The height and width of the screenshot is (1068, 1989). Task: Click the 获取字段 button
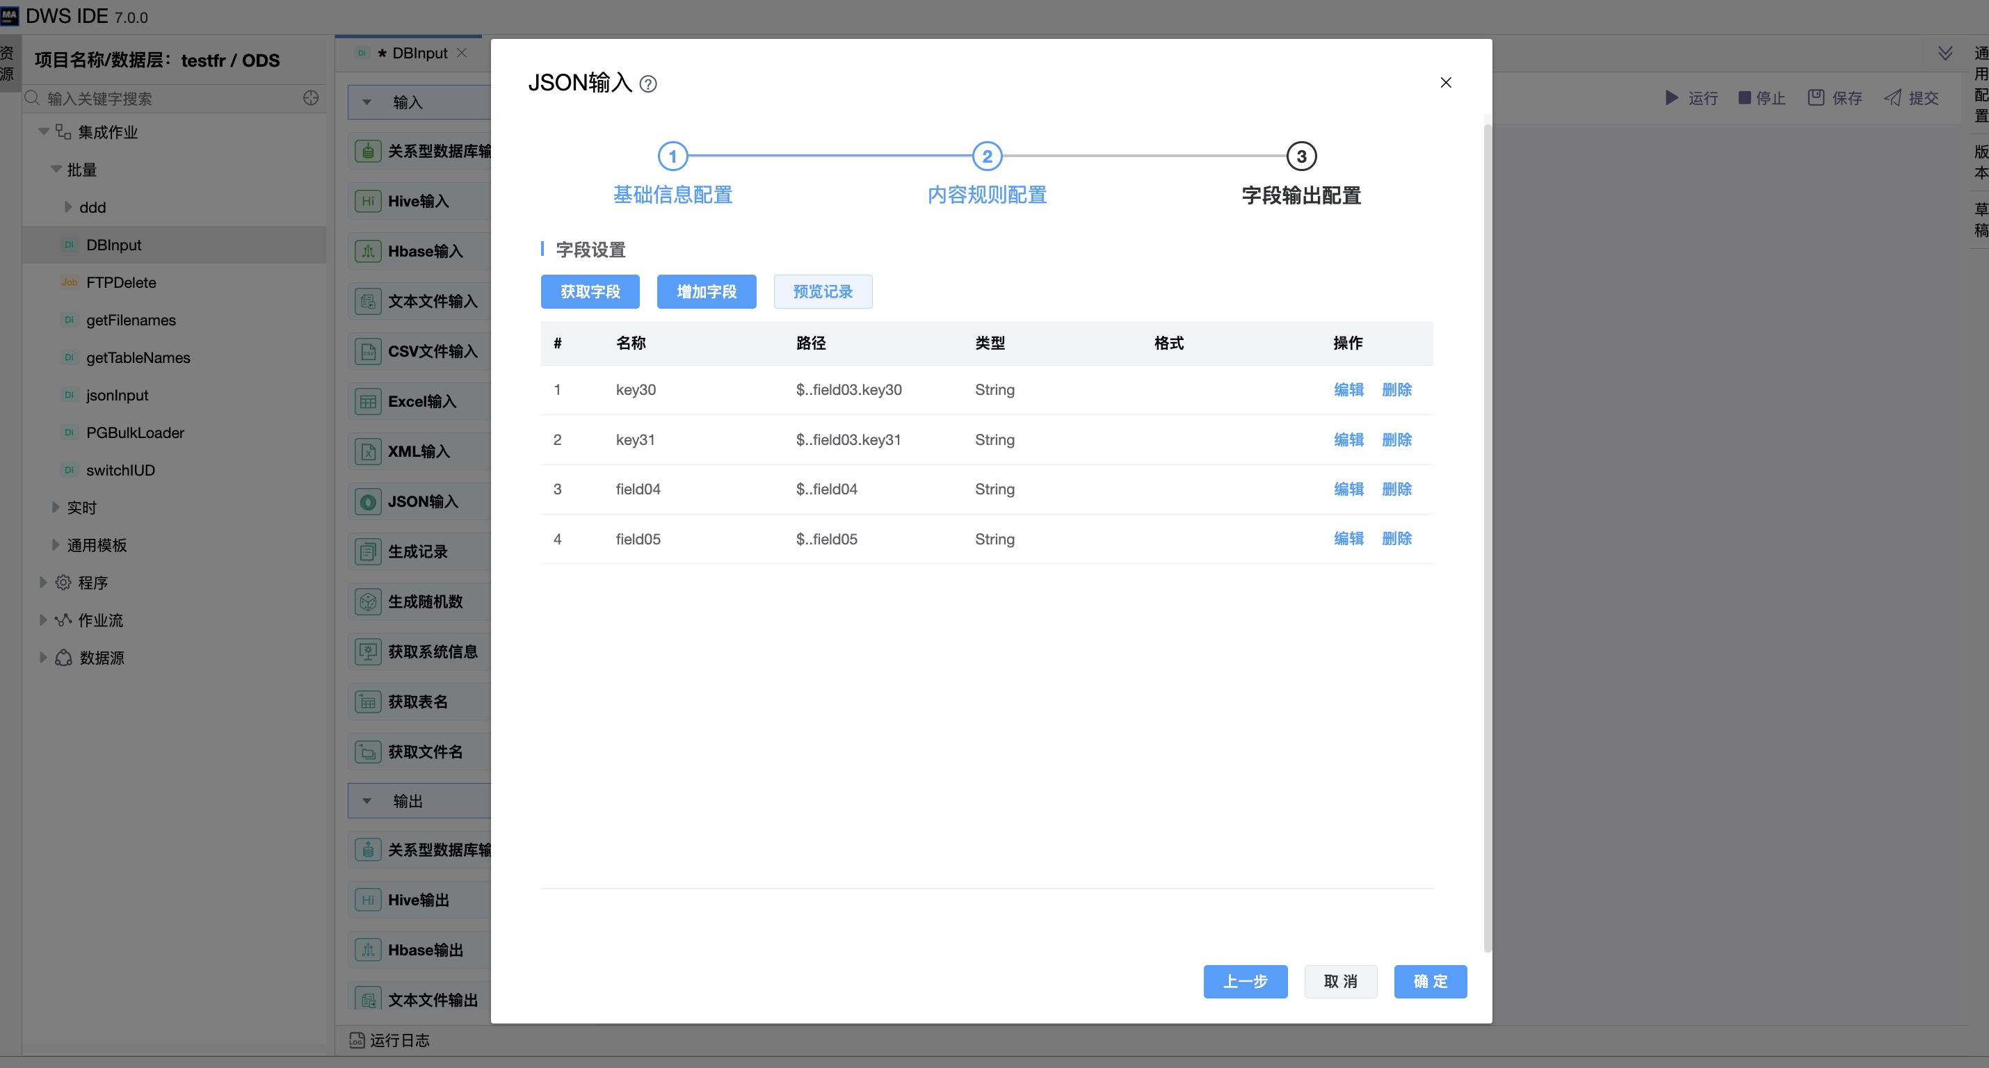(590, 292)
